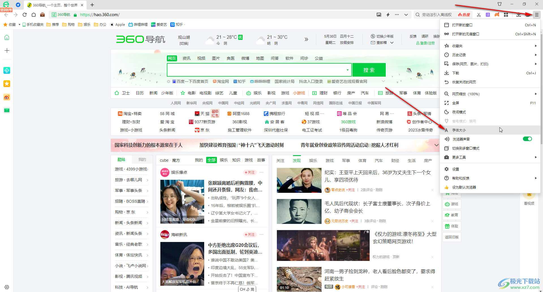Open the search box suggestion dropdown arrow
This screenshot has height=292, width=543.
(x=348, y=70)
